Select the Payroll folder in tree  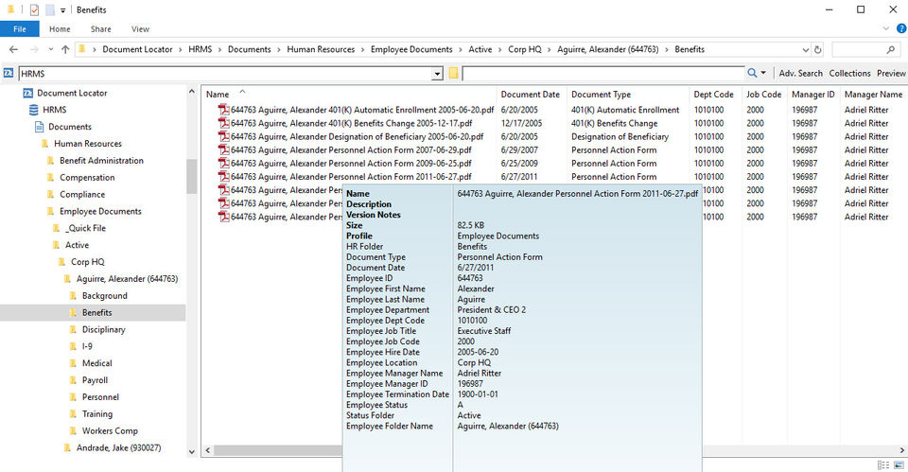[95, 380]
